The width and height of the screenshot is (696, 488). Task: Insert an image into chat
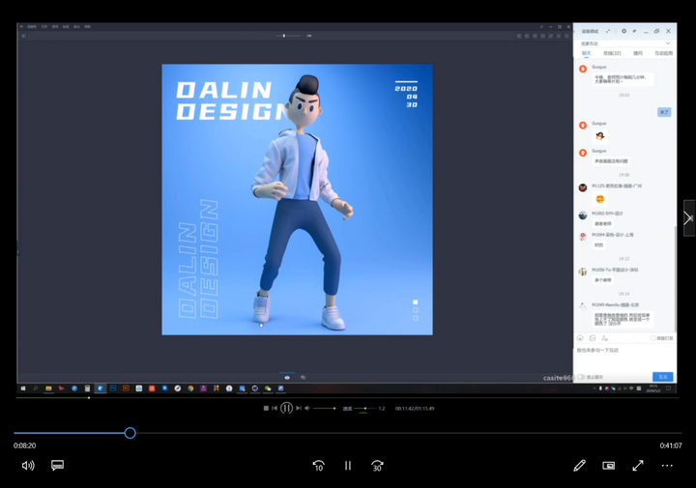(593, 338)
